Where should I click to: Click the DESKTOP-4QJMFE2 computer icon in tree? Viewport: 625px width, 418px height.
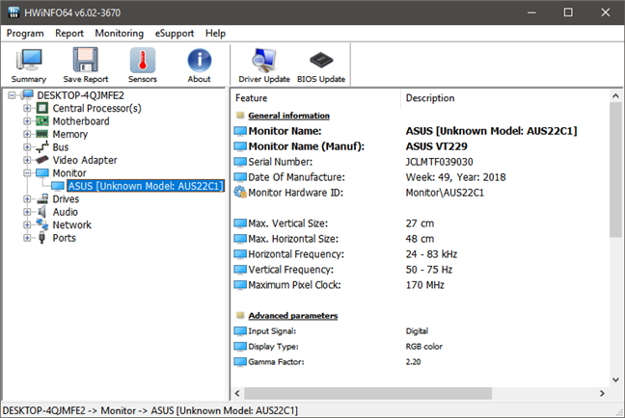[x=28, y=95]
